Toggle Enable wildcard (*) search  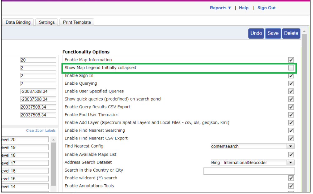click(291, 178)
